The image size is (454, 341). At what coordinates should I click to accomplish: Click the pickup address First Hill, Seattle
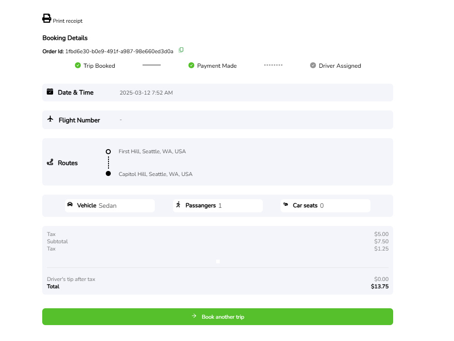(152, 151)
